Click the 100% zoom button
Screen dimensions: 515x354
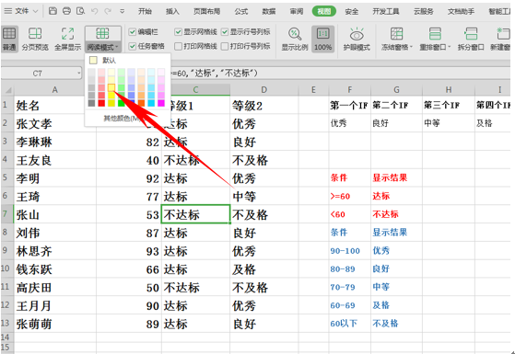coord(322,39)
